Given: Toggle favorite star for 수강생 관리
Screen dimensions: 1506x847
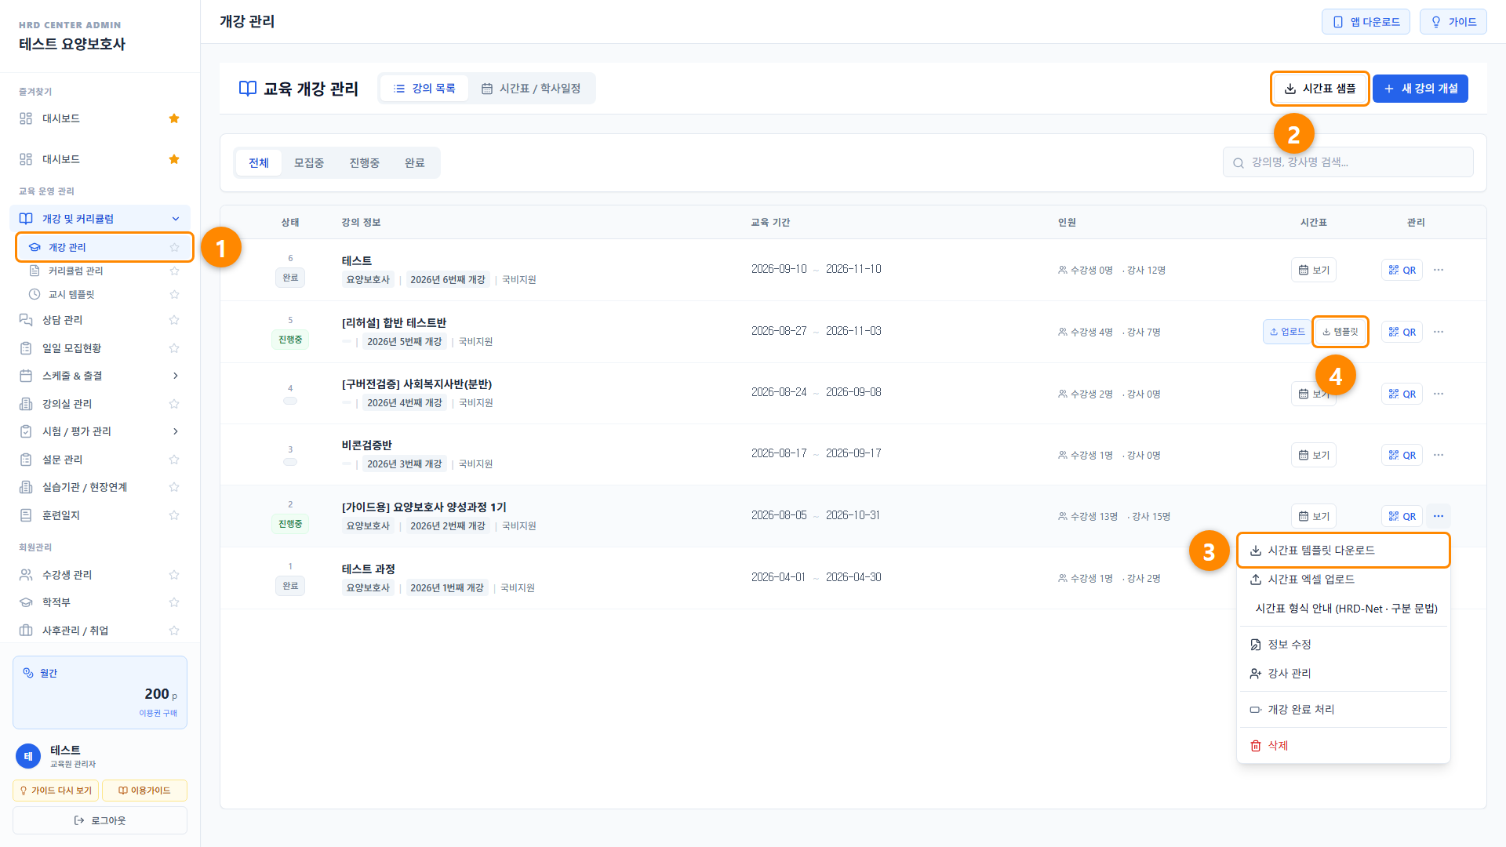Looking at the screenshot, I should (x=174, y=575).
